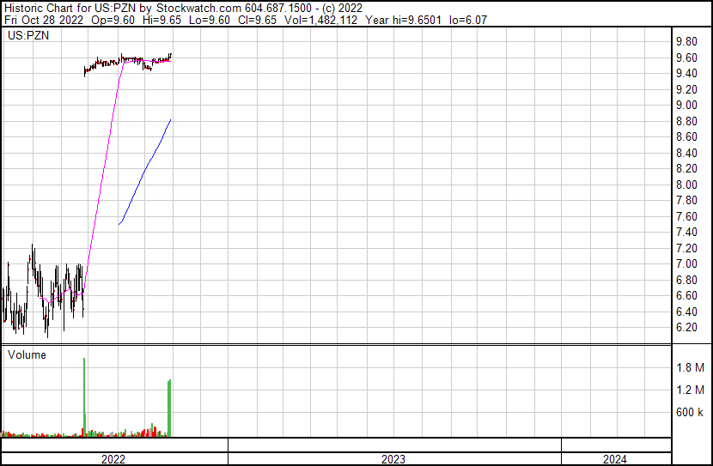Click the Volume panel label
713x466 pixels.
click(x=27, y=354)
